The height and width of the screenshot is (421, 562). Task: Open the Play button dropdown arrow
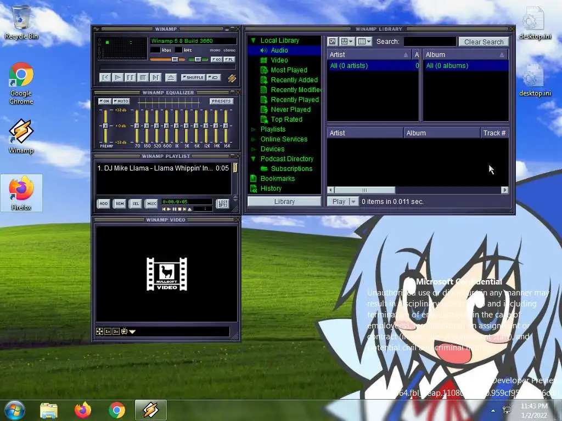point(353,202)
